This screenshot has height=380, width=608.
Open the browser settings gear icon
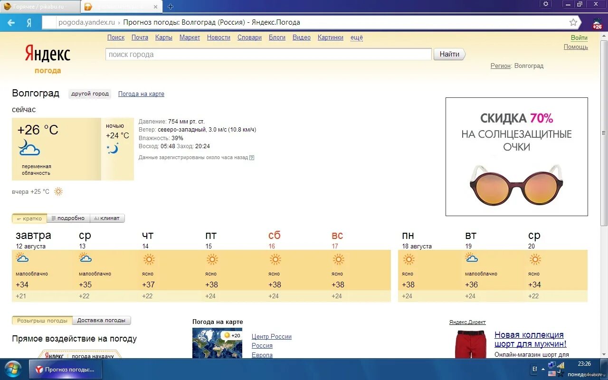click(546, 4)
